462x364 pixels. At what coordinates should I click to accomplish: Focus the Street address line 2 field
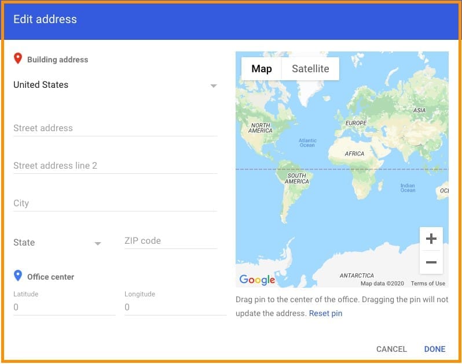[x=115, y=166]
